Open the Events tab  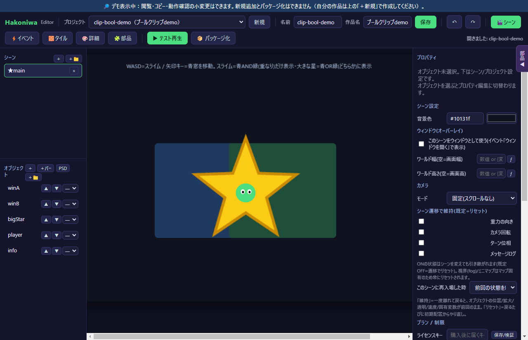22,38
